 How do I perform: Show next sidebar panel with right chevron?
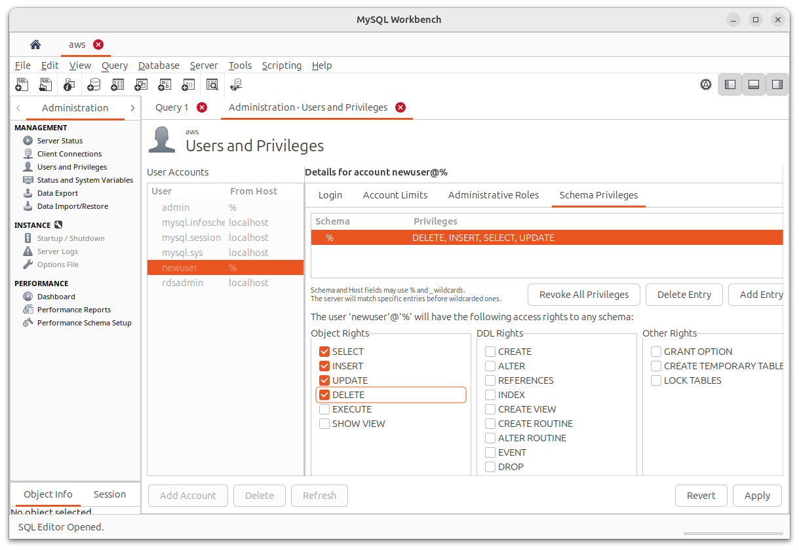132,108
